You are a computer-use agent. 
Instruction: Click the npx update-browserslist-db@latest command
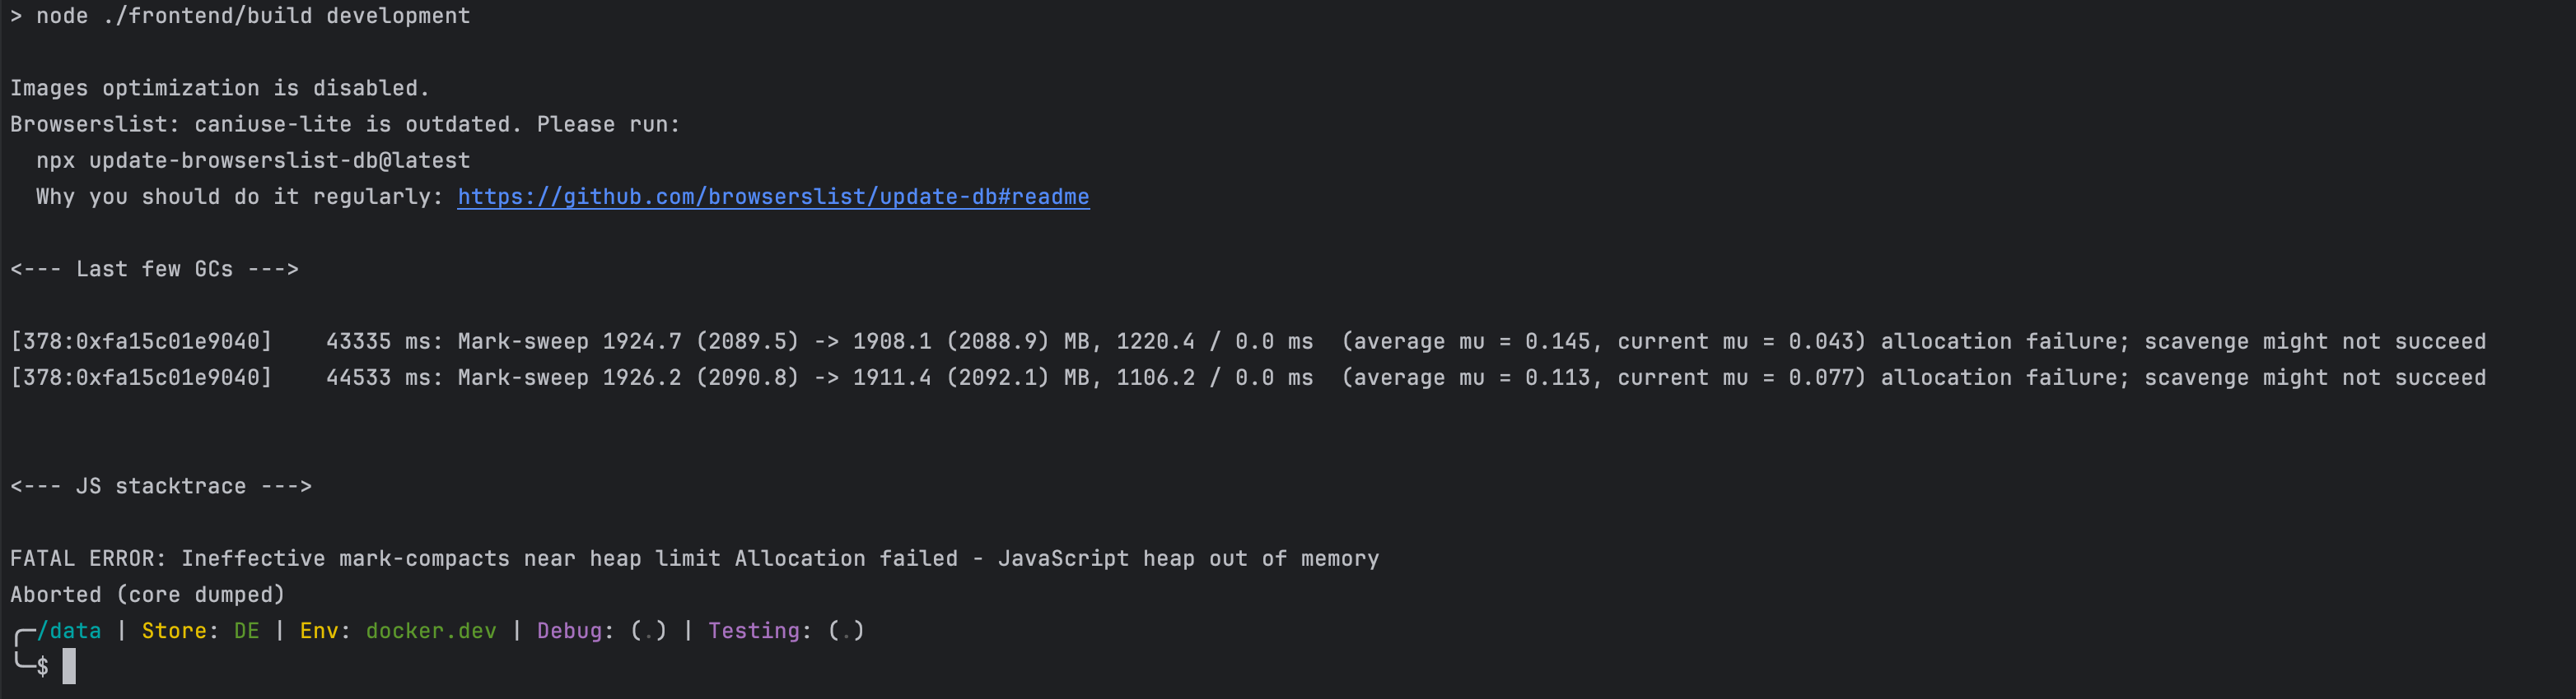coord(253,161)
